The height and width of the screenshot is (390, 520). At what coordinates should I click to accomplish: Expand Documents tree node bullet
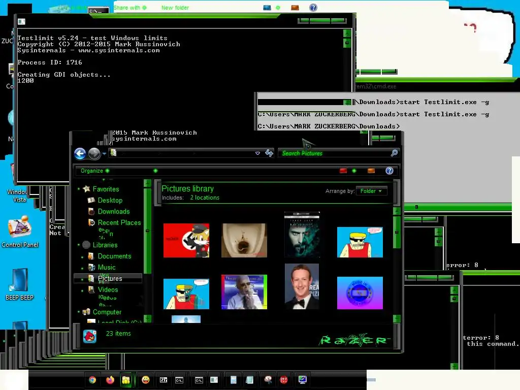82,257
